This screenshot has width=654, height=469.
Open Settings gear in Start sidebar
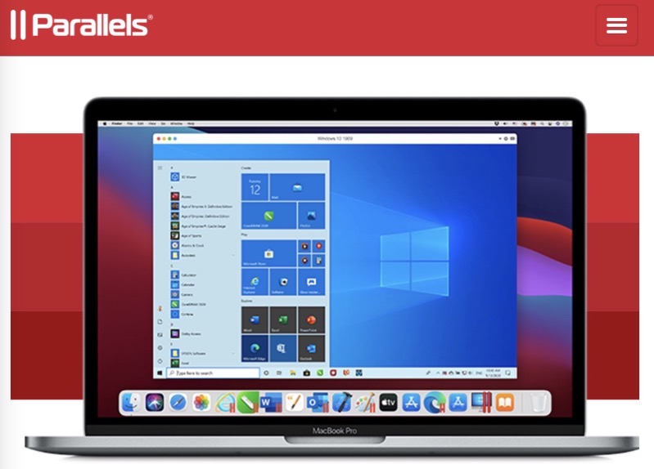click(x=160, y=348)
